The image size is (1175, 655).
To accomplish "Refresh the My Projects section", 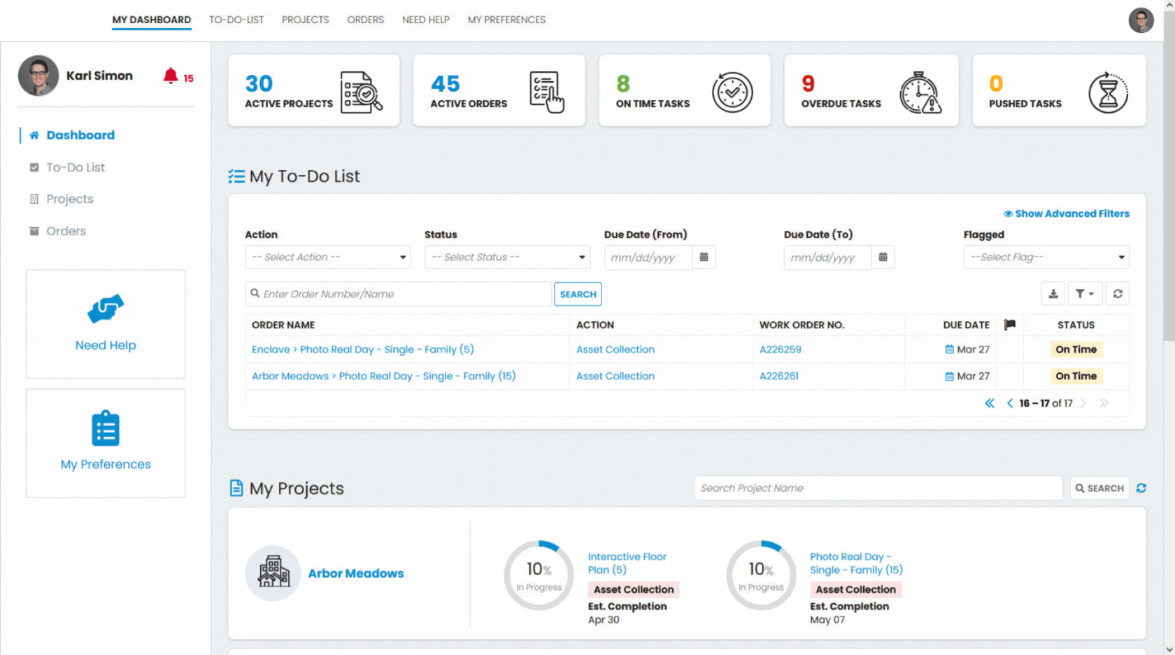I will coord(1141,488).
